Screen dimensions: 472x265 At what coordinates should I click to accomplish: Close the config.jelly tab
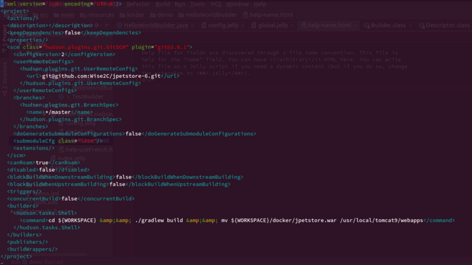click(242, 25)
